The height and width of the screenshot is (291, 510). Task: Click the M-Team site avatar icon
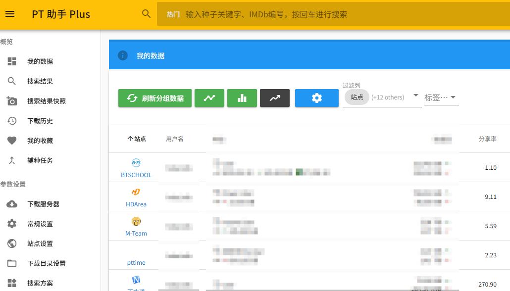[x=136, y=221]
